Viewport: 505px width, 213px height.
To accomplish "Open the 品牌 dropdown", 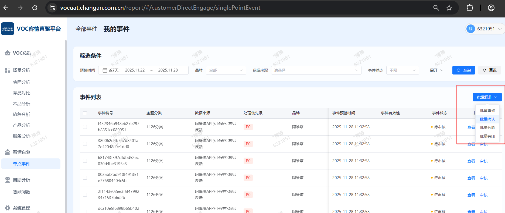I will click(226, 70).
